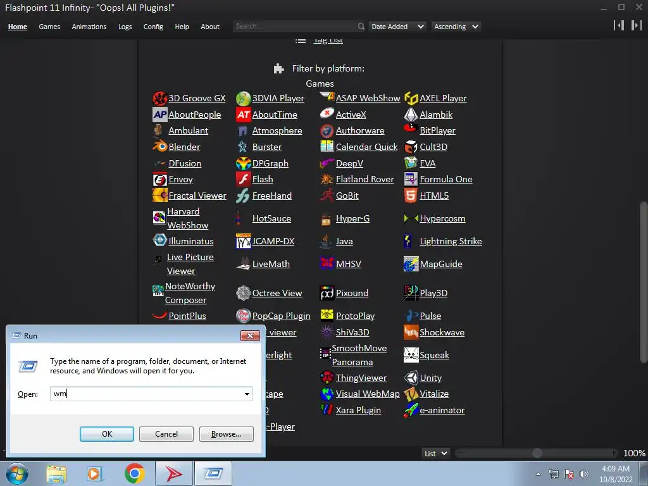Open the About tab
This screenshot has width=648, height=486.
tap(210, 27)
